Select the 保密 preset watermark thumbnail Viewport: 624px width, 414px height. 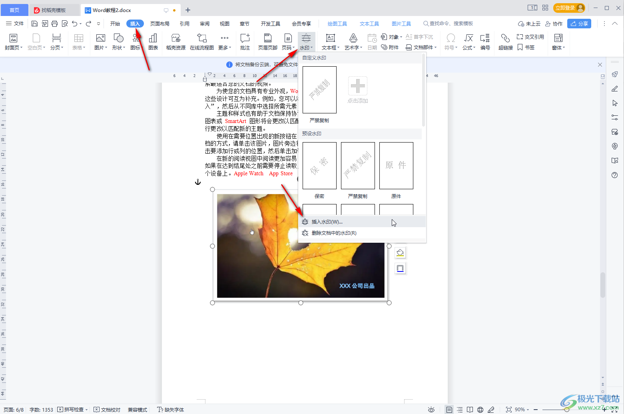pos(319,166)
